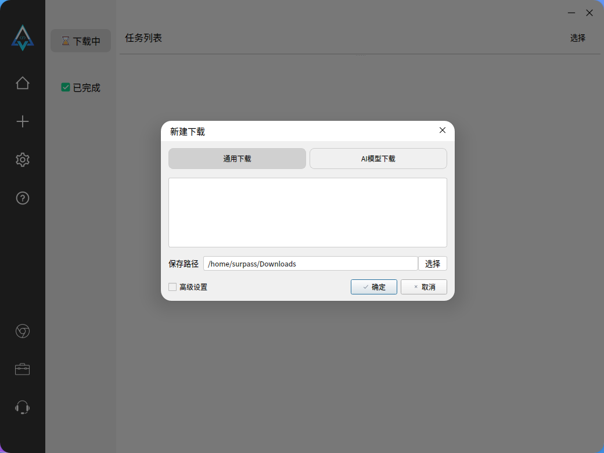Click the download URL text area
The image size is (604, 453).
coord(308,213)
